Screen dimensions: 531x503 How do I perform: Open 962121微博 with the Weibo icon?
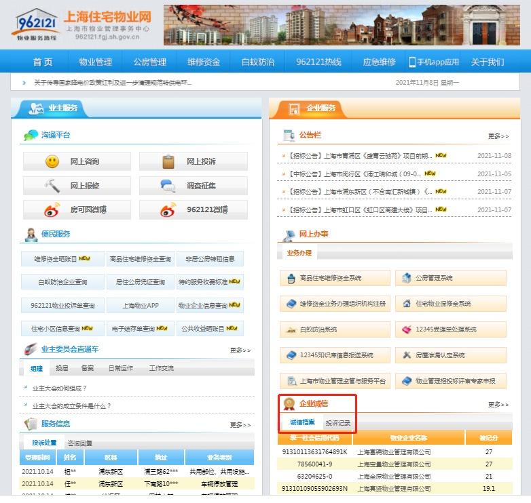[193, 210]
